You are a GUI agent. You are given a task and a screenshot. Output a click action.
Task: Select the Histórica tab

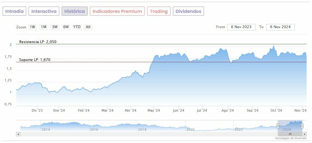pyautogui.click(x=75, y=11)
